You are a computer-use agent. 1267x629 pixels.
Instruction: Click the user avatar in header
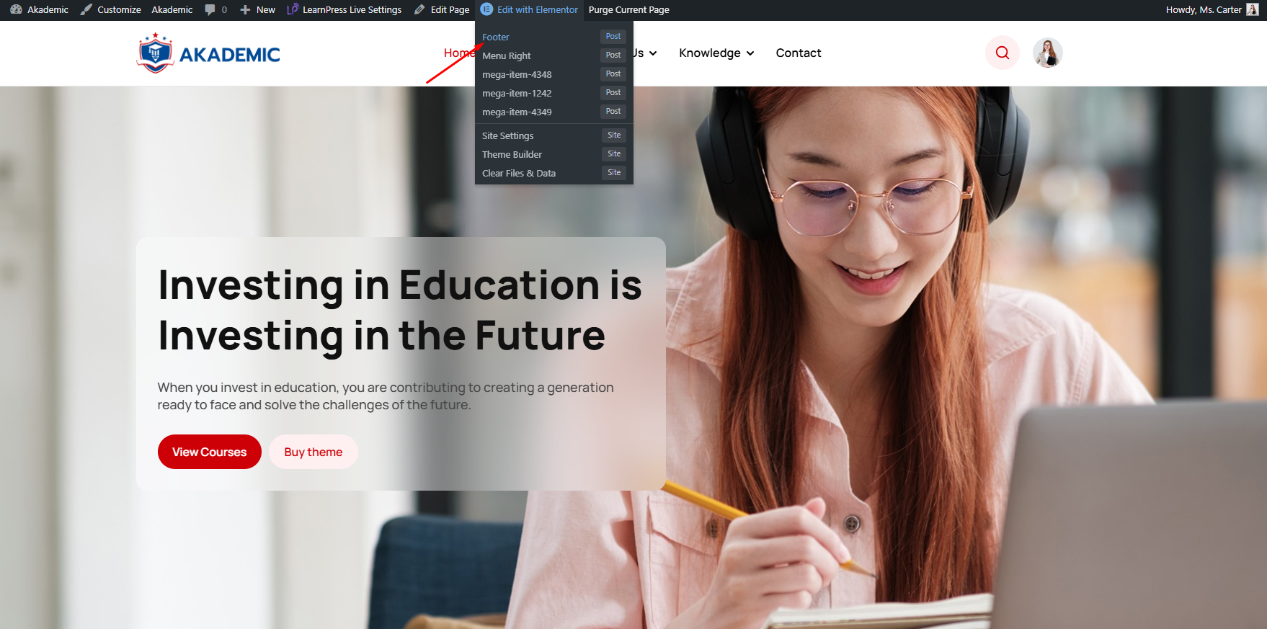[x=1047, y=53]
